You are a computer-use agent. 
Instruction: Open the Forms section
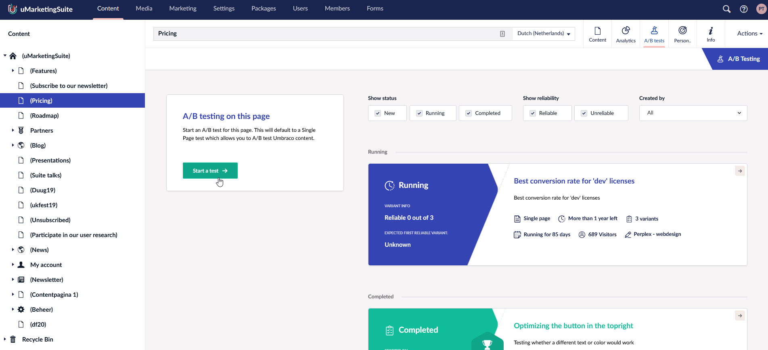(x=375, y=8)
